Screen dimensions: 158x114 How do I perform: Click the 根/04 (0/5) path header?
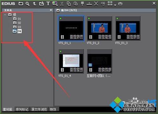(x=69, y=10)
